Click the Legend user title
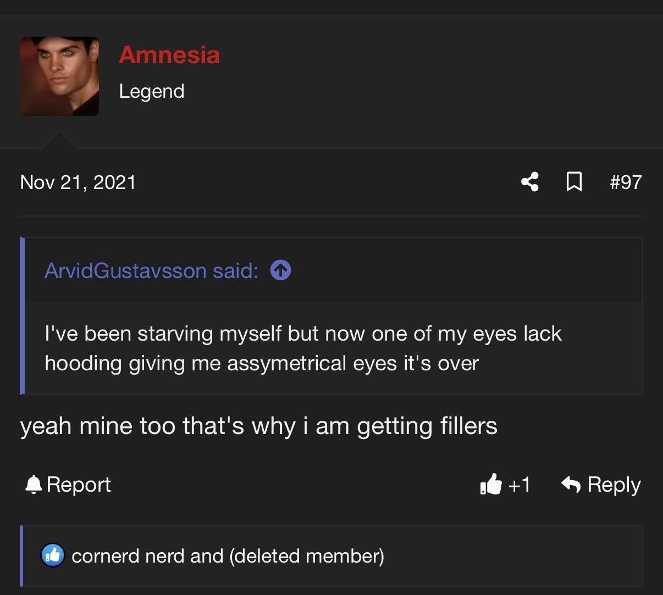The width and height of the screenshot is (663, 595). point(152,91)
